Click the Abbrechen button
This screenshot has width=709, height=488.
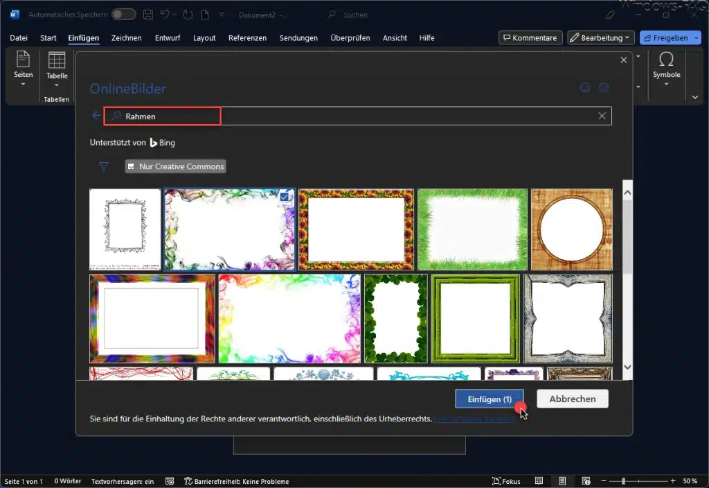pyautogui.click(x=573, y=399)
